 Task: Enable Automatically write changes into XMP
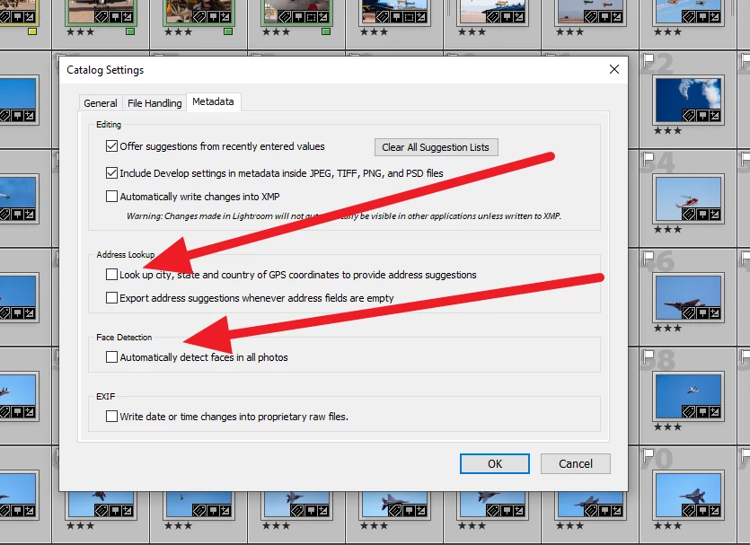tap(111, 197)
